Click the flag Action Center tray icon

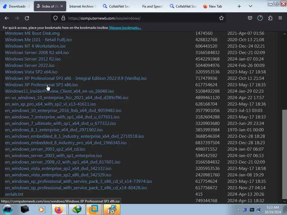tap(245, 210)
